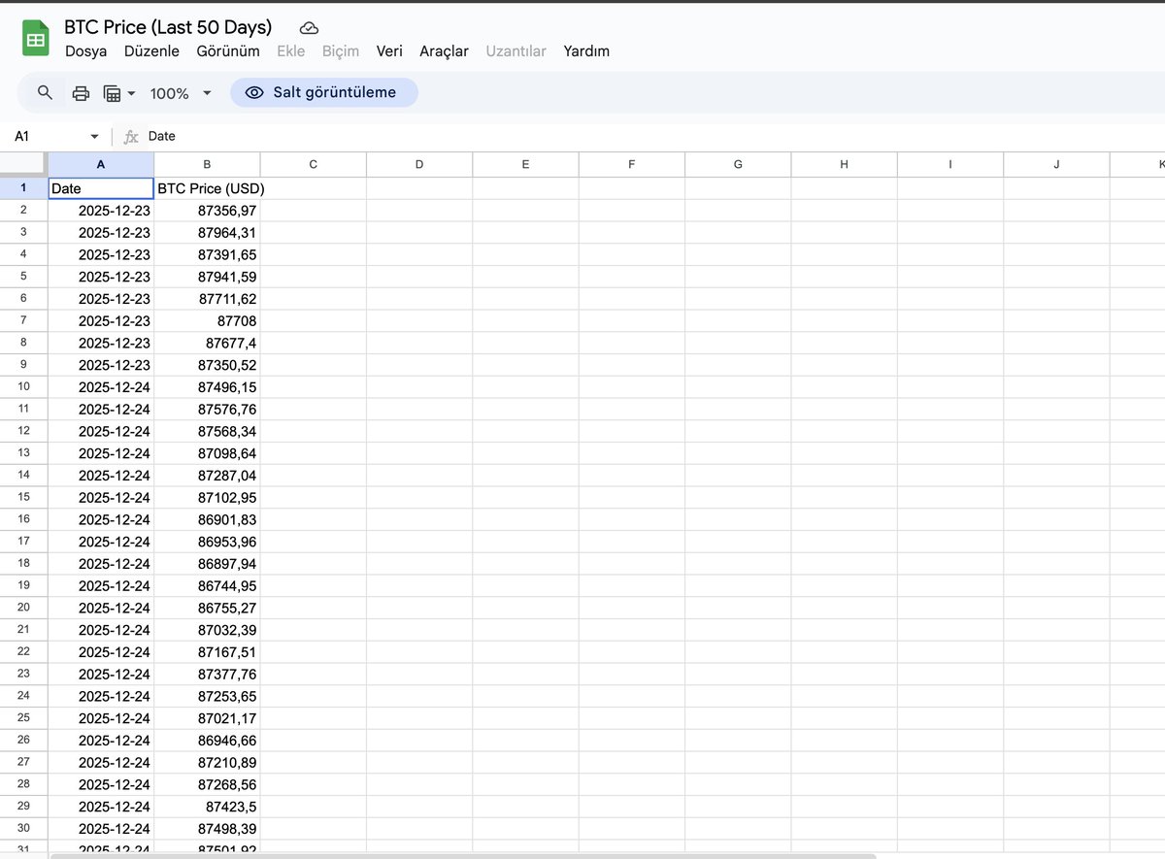The height and width of the screenshot is (859, 1165).
Task: Select column C header
Action: click(x=314, y=164)
